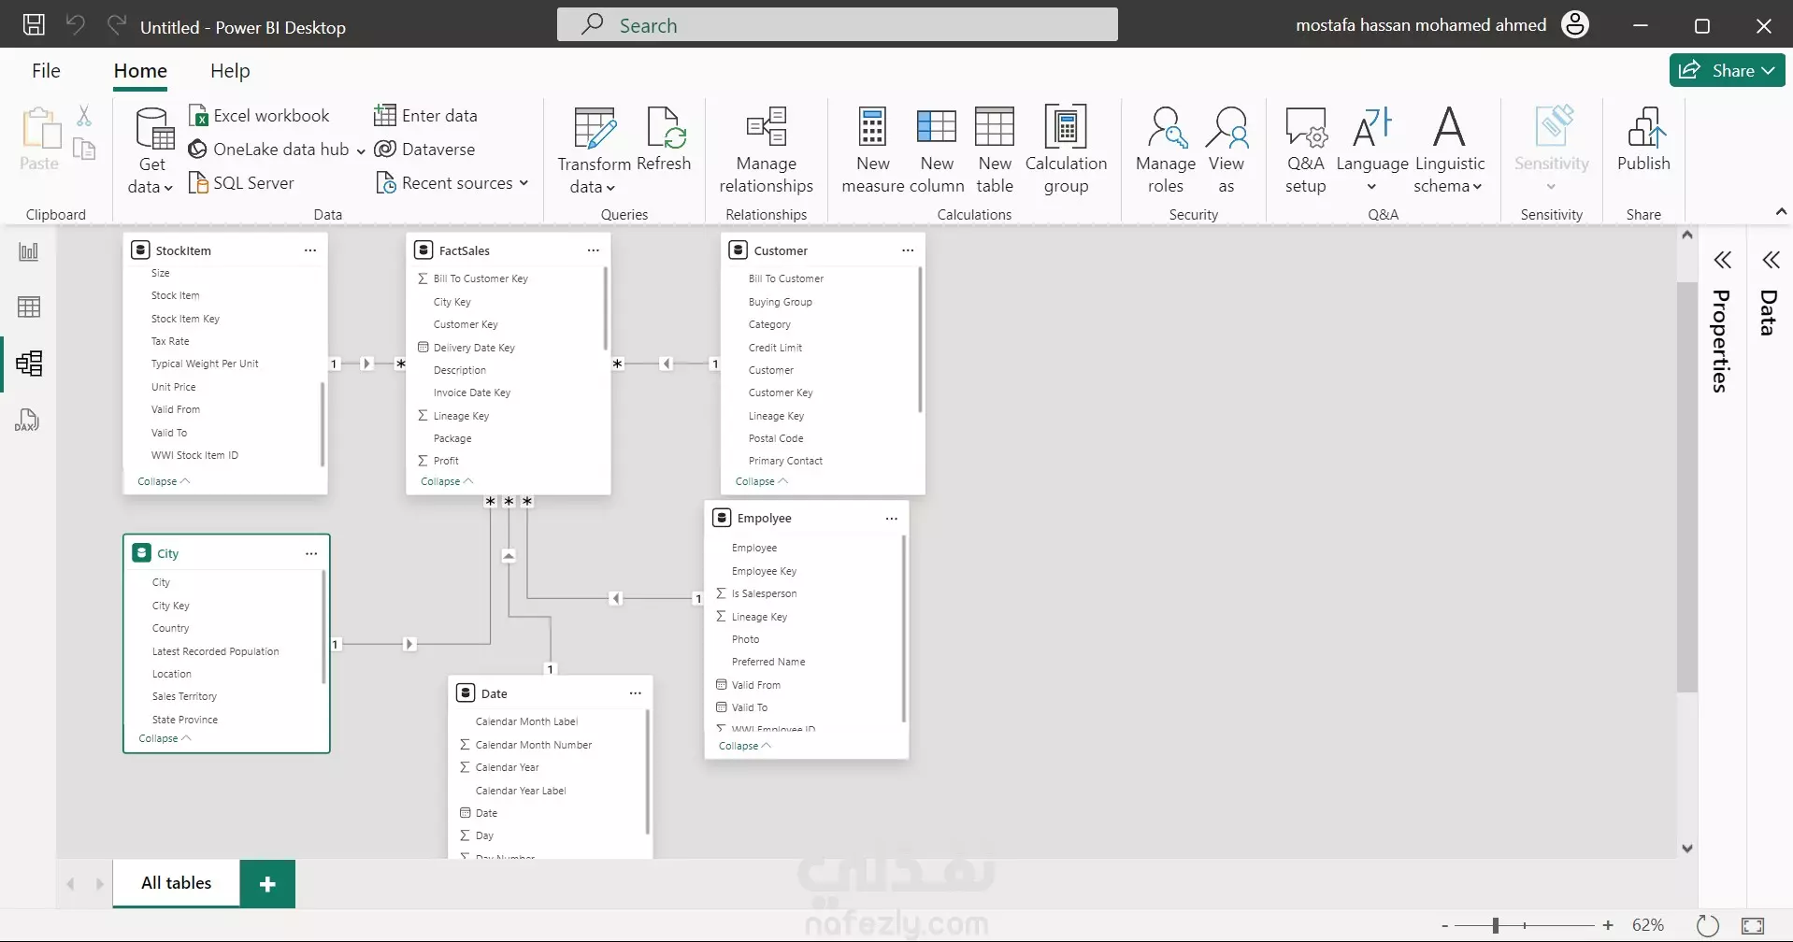Screen dimensions: 1793x942
Task: Open FactSales table more options
Action: pos(593,250)
